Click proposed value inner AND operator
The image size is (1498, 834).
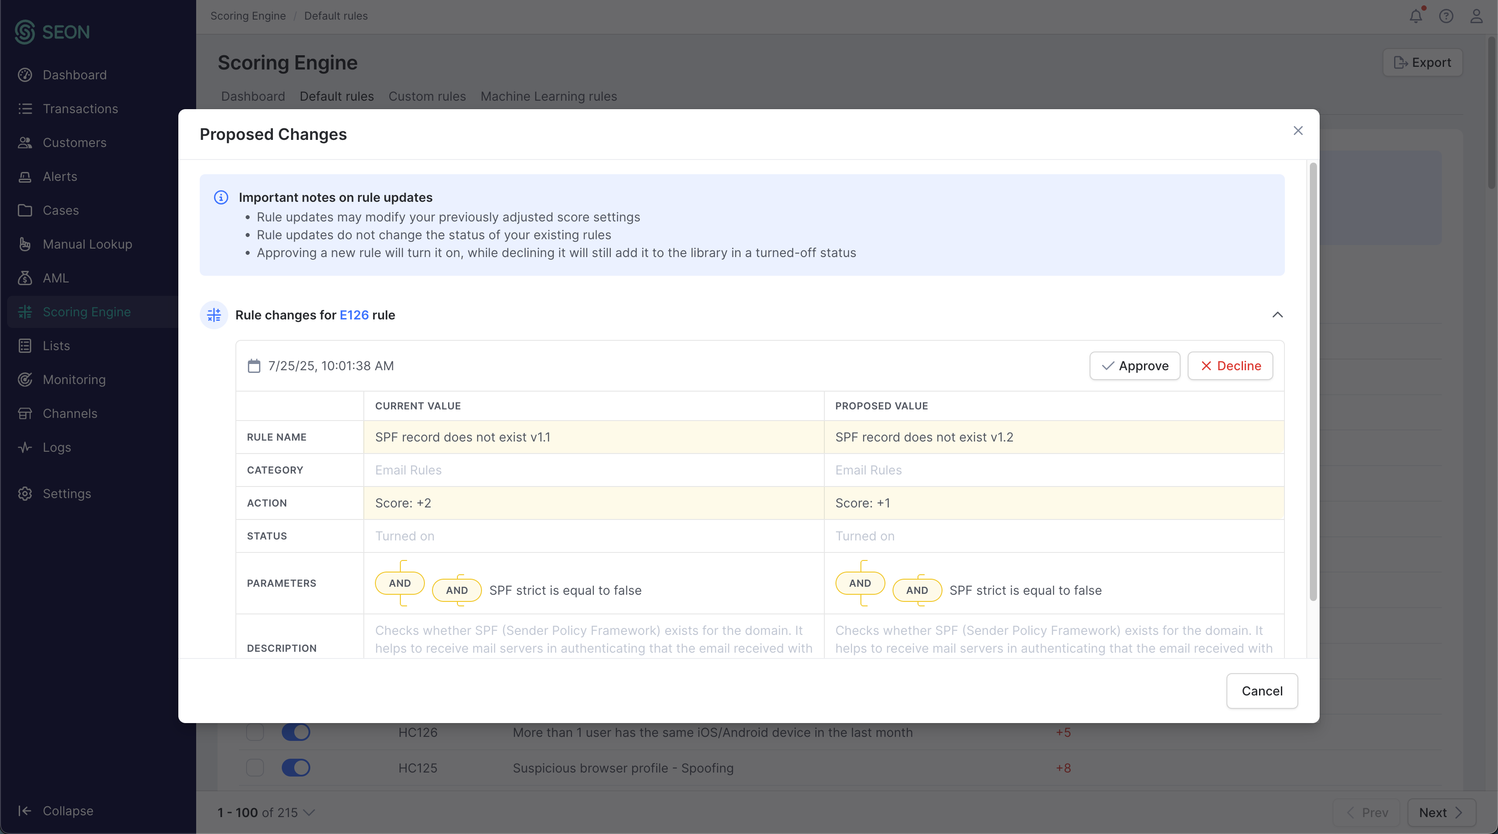pyautogui.click(x=917, y=590)
